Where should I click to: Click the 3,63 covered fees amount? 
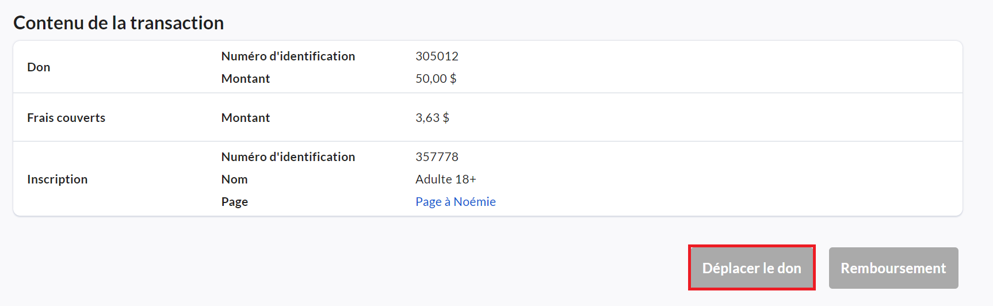click(x=427, y=118)
